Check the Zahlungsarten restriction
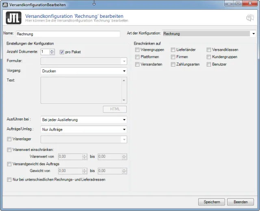The height and width of the screenshot is (211, 260). click(173, 64)
